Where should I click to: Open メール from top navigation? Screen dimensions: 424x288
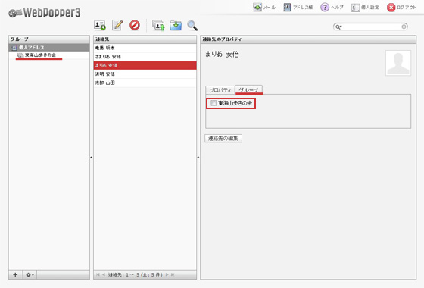(264, 8)
